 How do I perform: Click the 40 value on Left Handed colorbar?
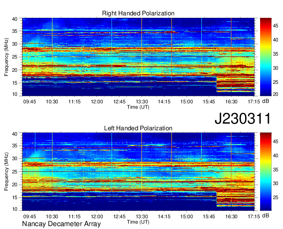(276, 156)
